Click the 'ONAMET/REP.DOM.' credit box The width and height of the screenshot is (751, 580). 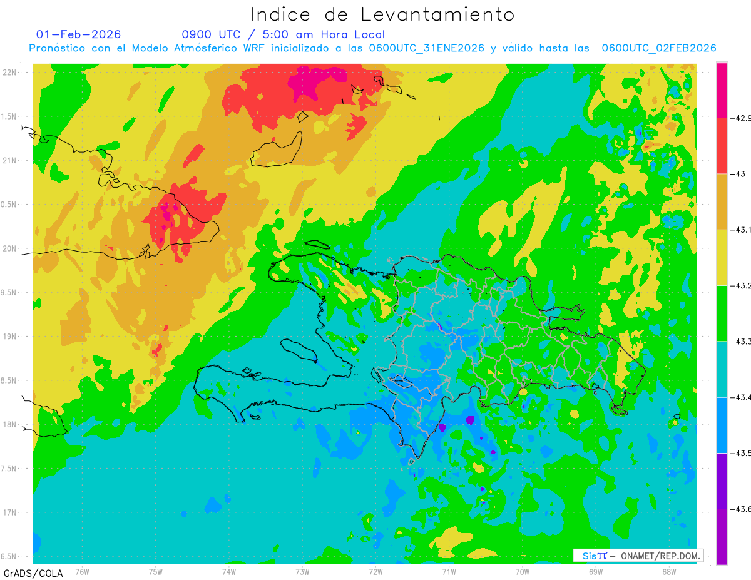[638, 556]
